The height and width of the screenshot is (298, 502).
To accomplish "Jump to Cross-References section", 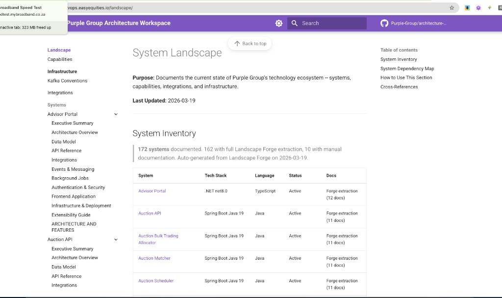I will 399,87.
